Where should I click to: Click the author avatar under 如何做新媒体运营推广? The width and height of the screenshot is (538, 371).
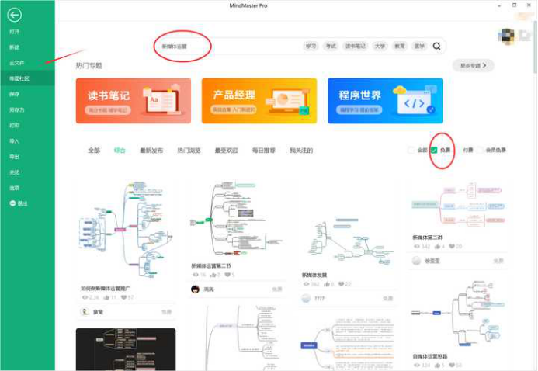[85, 312]
